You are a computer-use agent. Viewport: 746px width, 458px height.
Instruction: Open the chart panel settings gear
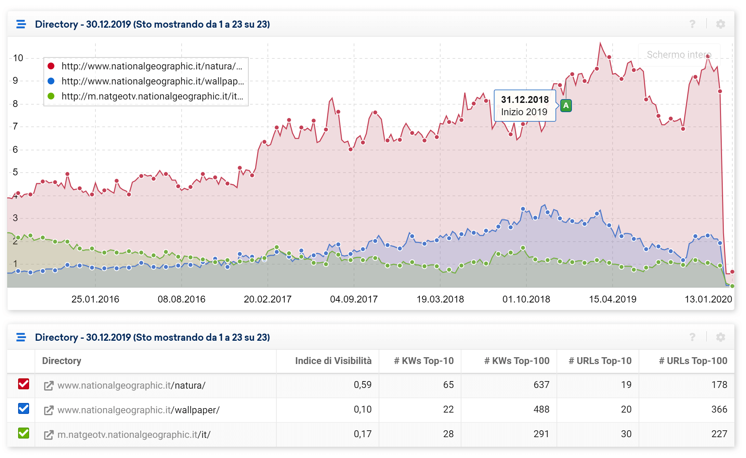click(x=721, y=24)
